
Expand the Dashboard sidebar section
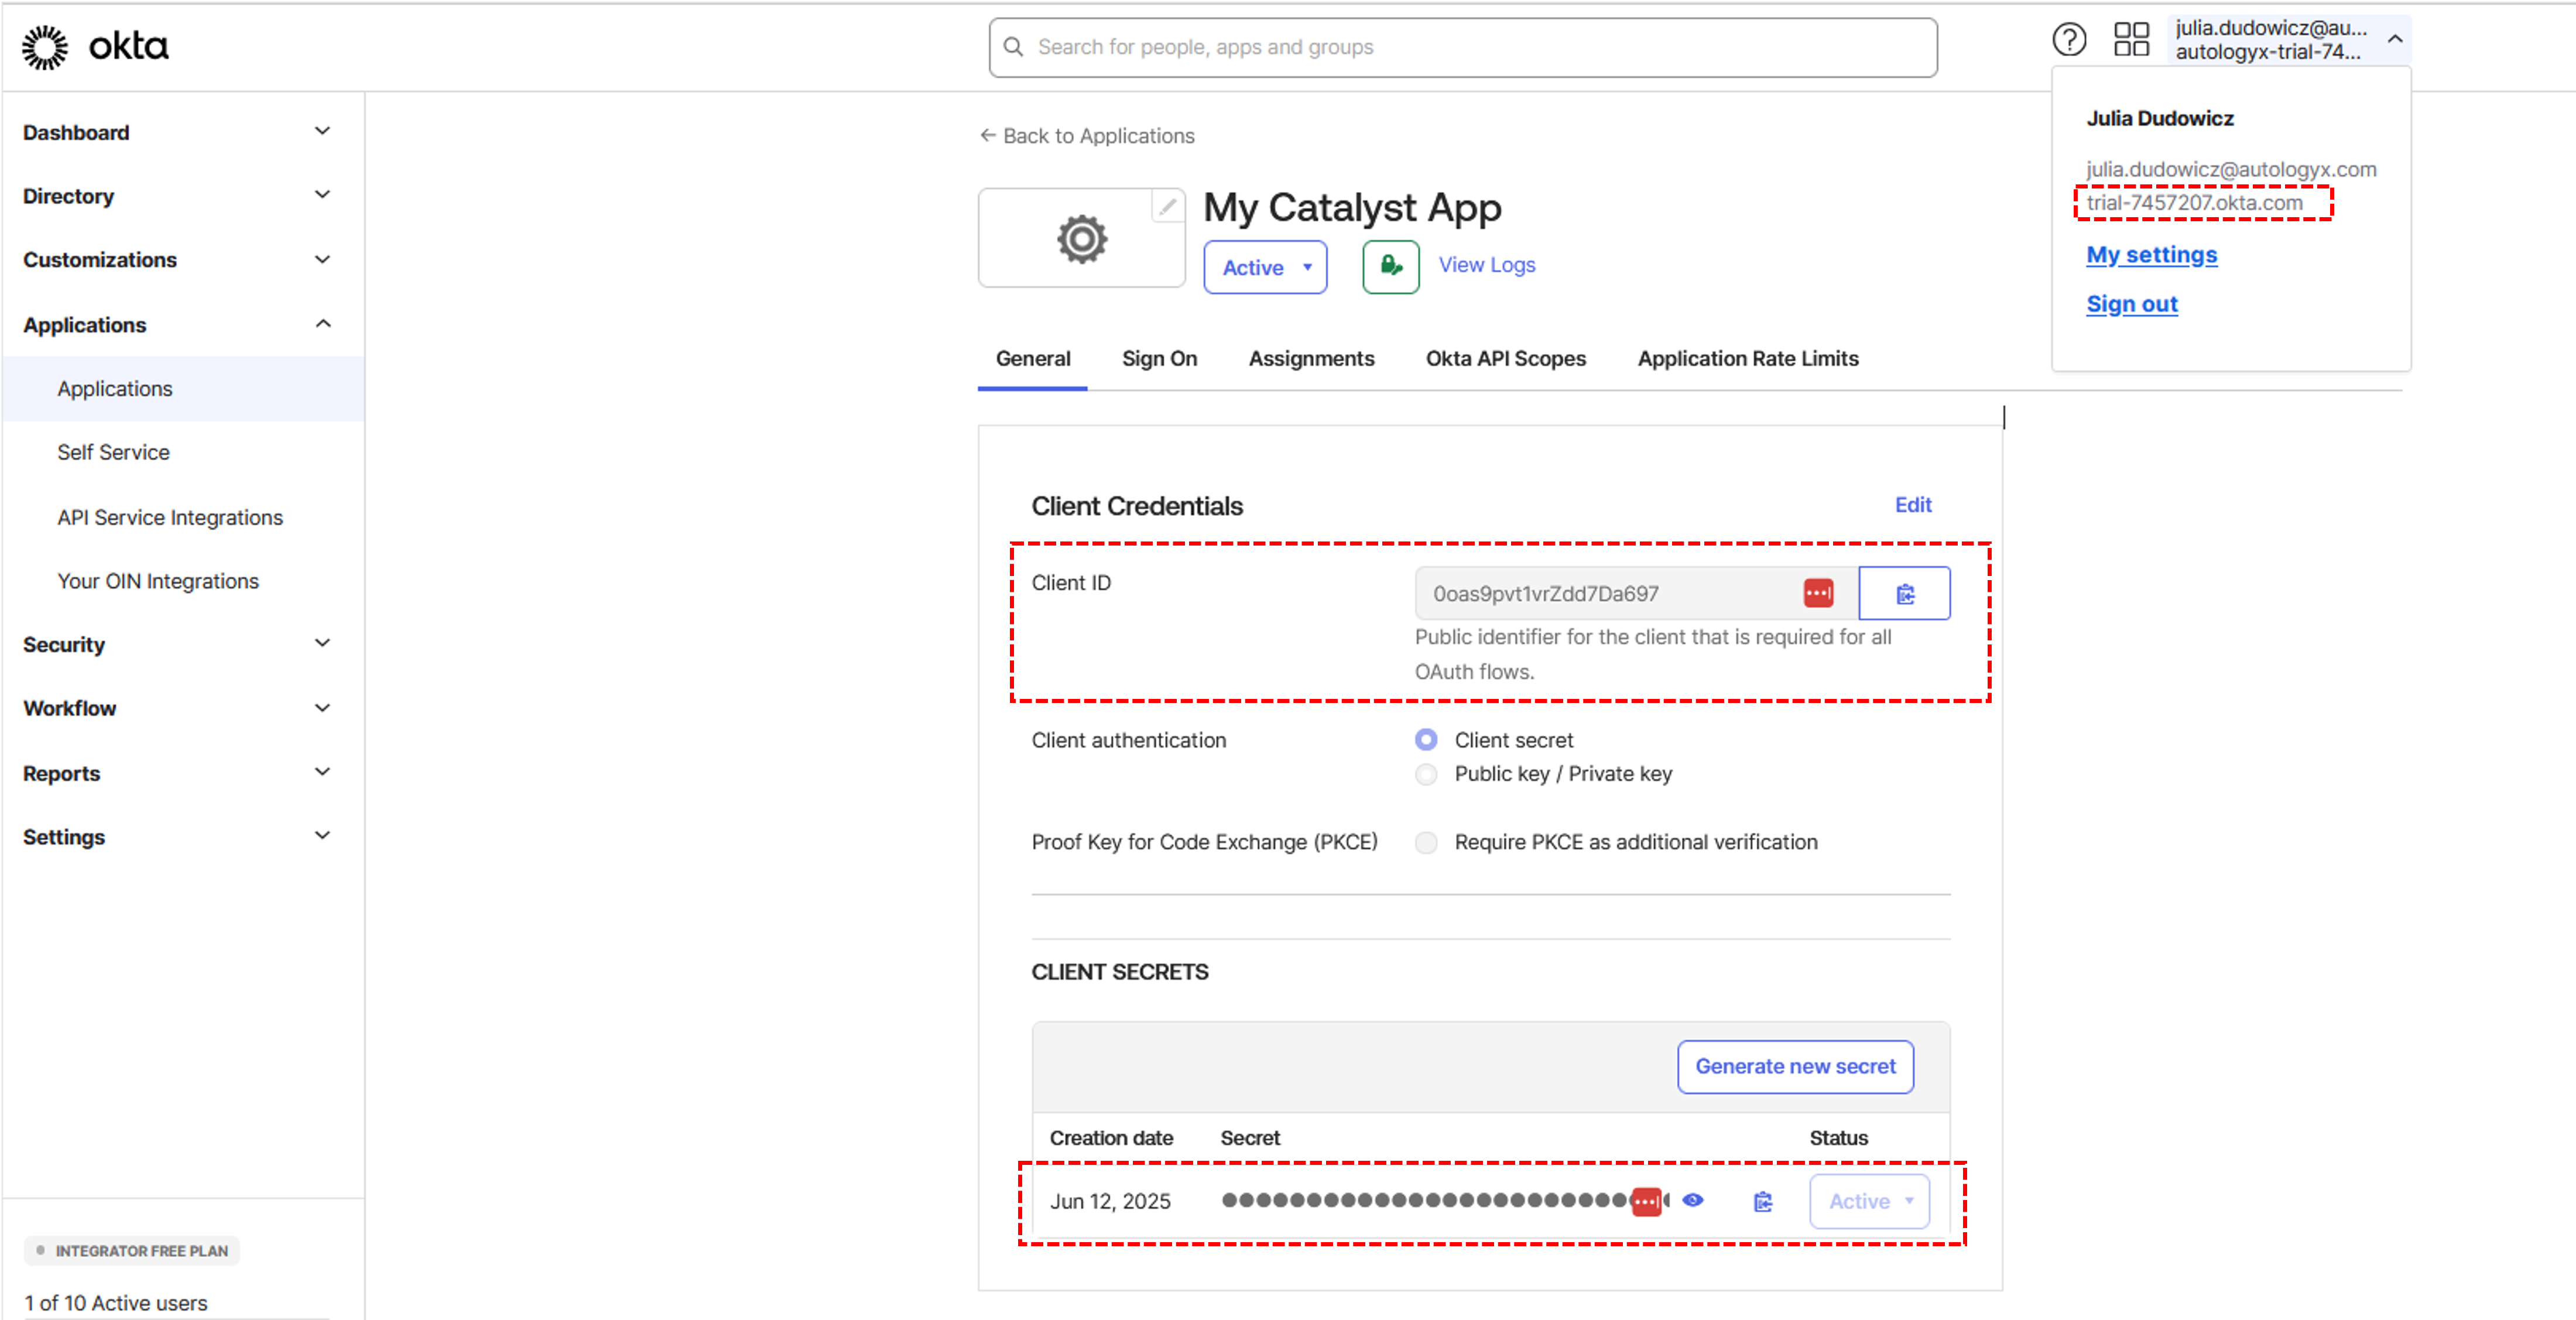click(x=322, y=132)
